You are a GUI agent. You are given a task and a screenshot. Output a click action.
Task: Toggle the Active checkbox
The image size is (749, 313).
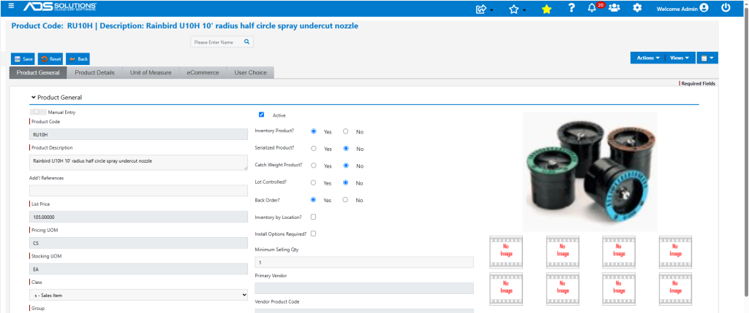(x=261, y=115)
